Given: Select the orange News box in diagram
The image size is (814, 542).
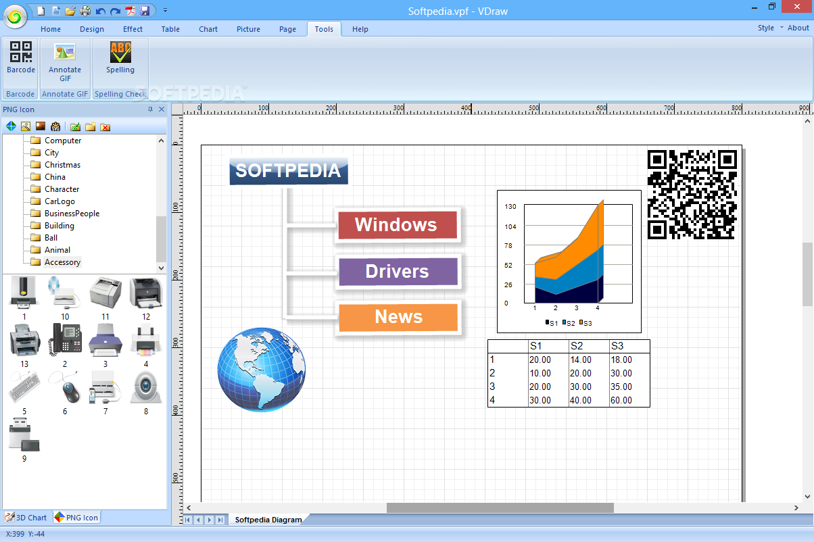Looking at the screenshot, I should [398, 317].
